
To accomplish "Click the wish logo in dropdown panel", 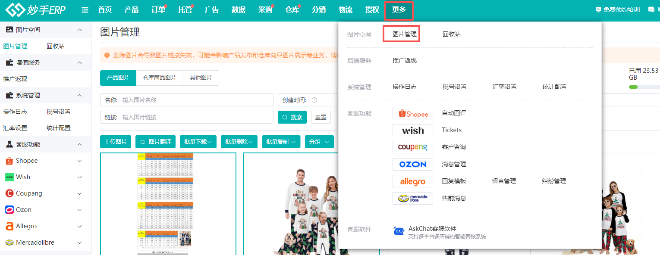I will coord(413,130).
